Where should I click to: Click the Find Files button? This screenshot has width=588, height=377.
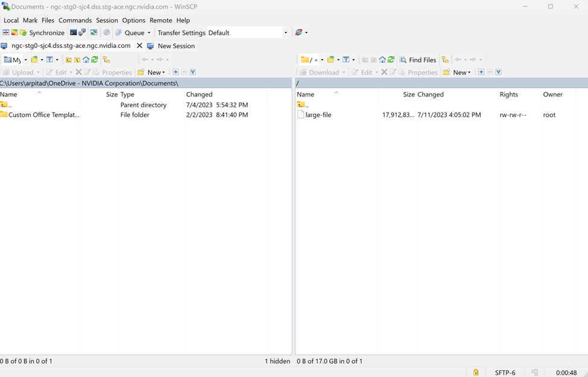pyautogui.click(x=418, y=60)
